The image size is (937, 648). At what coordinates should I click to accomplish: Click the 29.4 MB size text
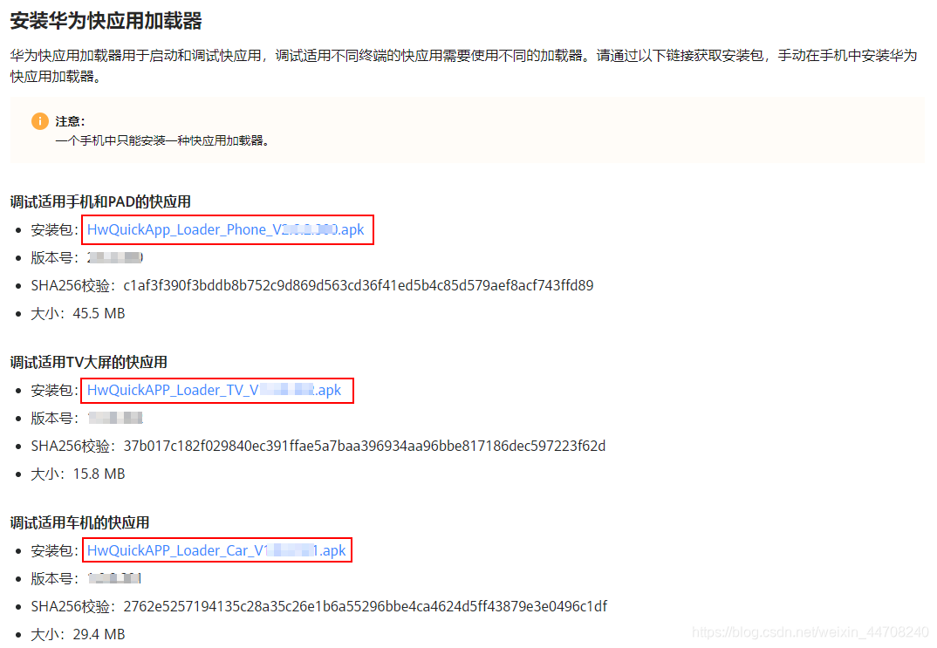[x=99, y=634]
